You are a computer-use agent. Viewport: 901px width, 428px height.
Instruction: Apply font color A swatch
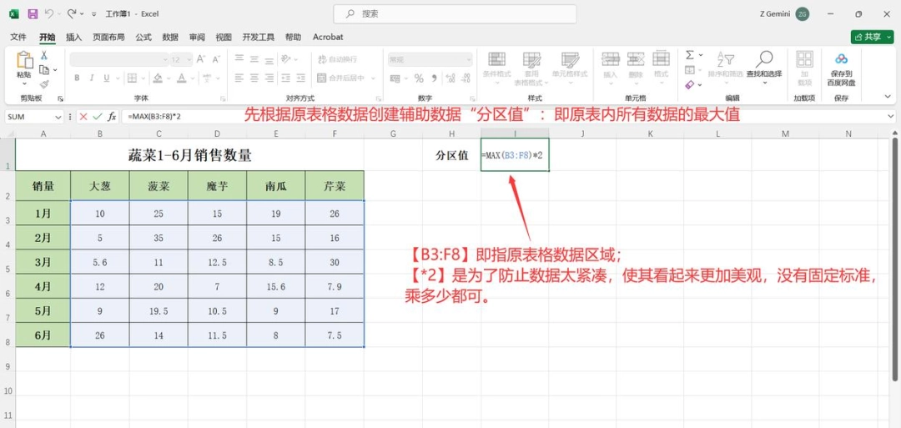[x=182, y=78]
